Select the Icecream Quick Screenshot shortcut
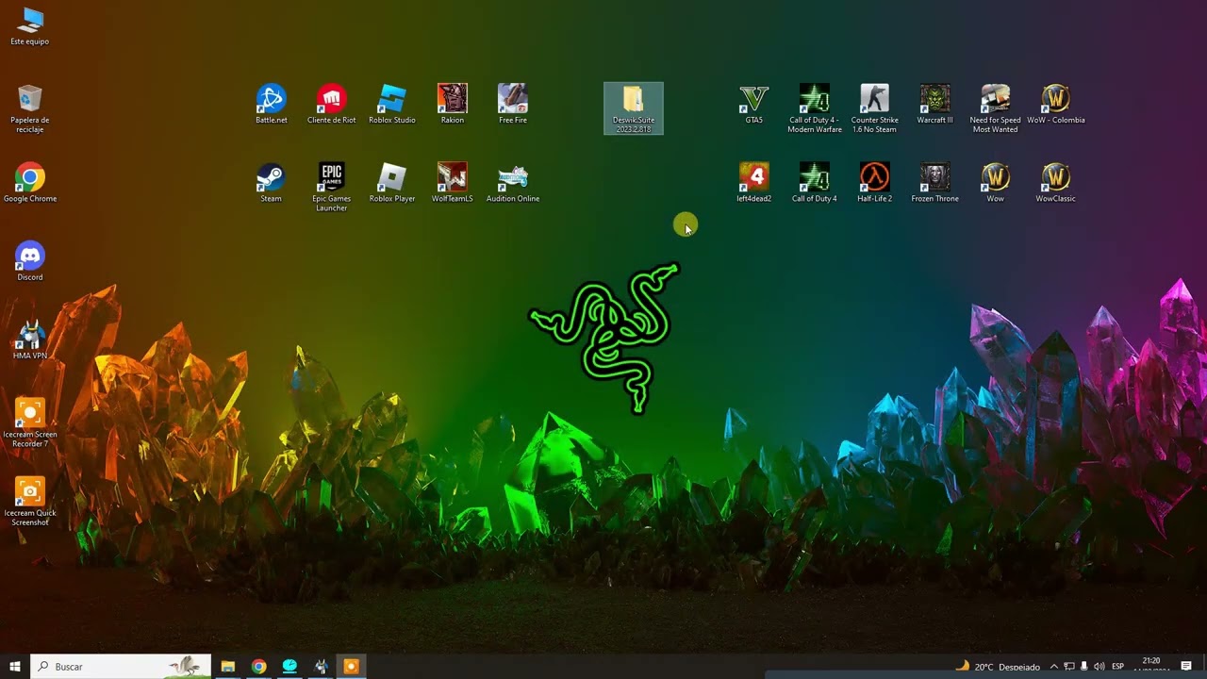The height and width of the screenshot is (679, 1207). [x=30, y=501]
